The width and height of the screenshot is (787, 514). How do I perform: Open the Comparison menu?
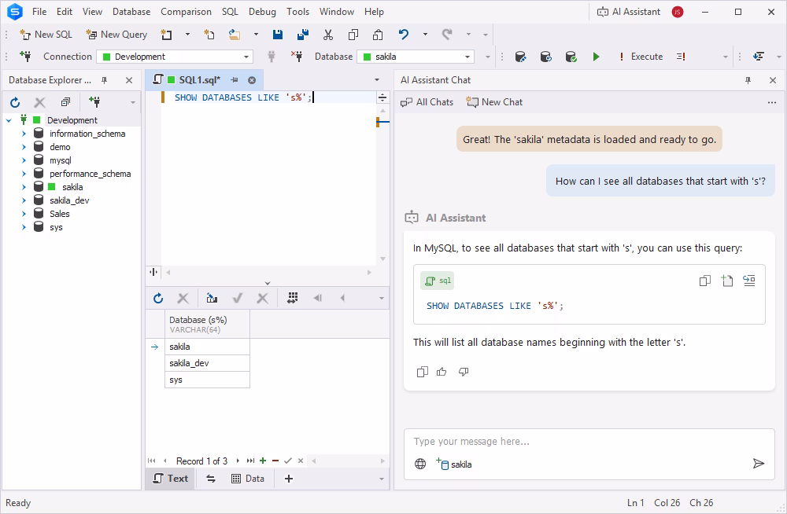point(186,12)
